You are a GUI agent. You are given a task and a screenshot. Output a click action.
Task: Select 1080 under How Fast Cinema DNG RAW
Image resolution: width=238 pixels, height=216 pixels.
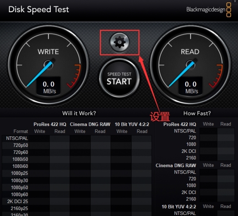(x=191, y=186)
